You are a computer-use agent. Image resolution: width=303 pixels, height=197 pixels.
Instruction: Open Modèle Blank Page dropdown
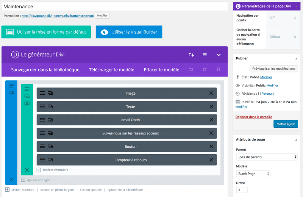point(253,174)
